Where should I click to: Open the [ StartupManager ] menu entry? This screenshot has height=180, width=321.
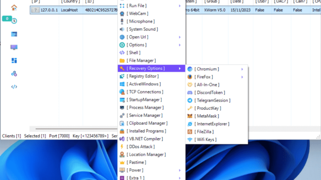[152, 100]
